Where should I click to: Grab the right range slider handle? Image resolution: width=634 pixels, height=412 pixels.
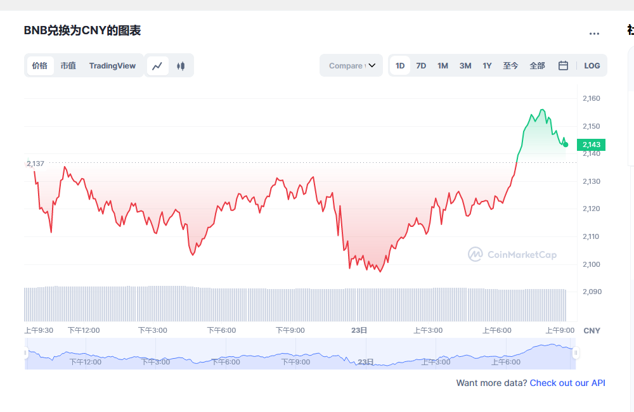point(576,353)
